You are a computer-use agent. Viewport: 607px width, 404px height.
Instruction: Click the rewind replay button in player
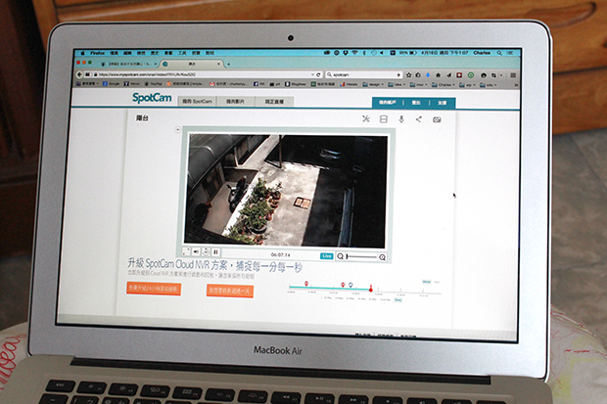pyautogui.click(x=206, y=252)
